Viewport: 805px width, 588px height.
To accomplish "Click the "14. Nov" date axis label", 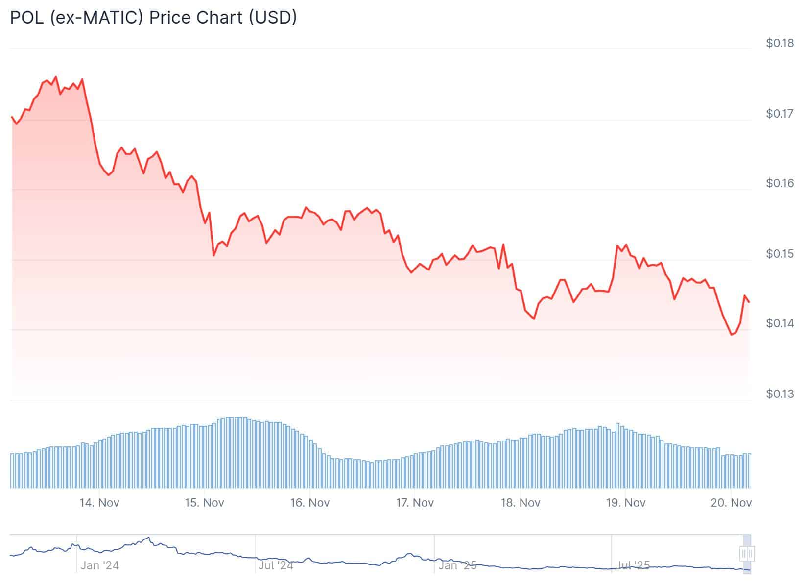I will [x=99, y=503].
